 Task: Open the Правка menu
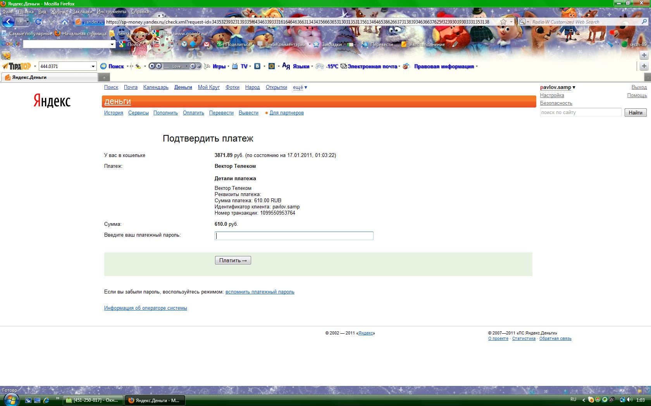point(26,12)
